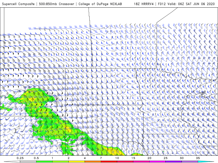The height and width of the screenshot is (163, 218).
Task: Click the '0.5' colorbar label
Action: pos(36,158)
